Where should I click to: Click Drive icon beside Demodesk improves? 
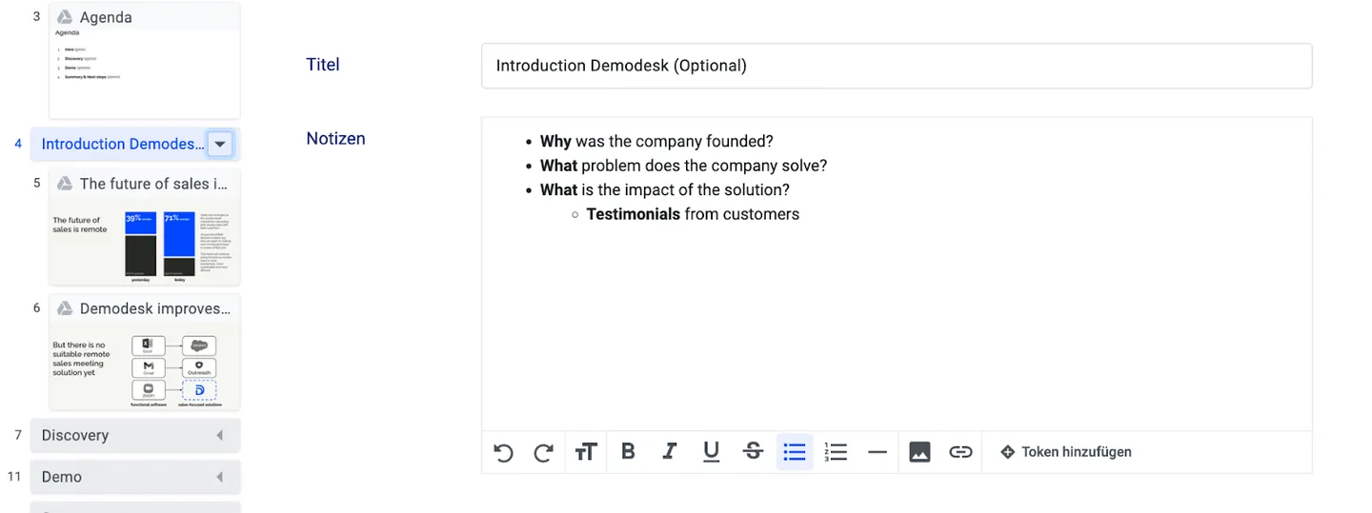(65, 308)
